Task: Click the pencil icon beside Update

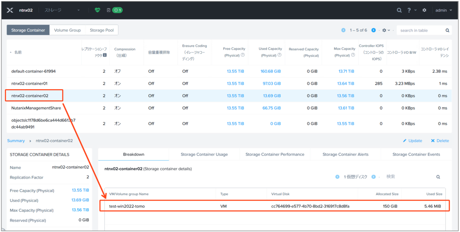Action: [x=405, y=141]
